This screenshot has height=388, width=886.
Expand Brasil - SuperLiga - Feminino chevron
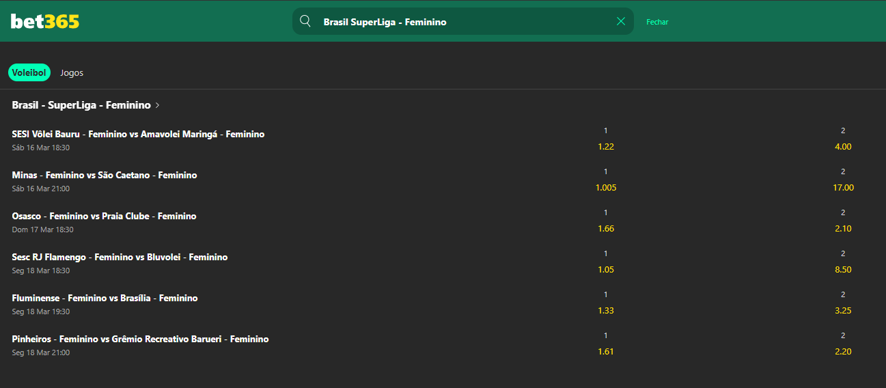coord(158,105)
